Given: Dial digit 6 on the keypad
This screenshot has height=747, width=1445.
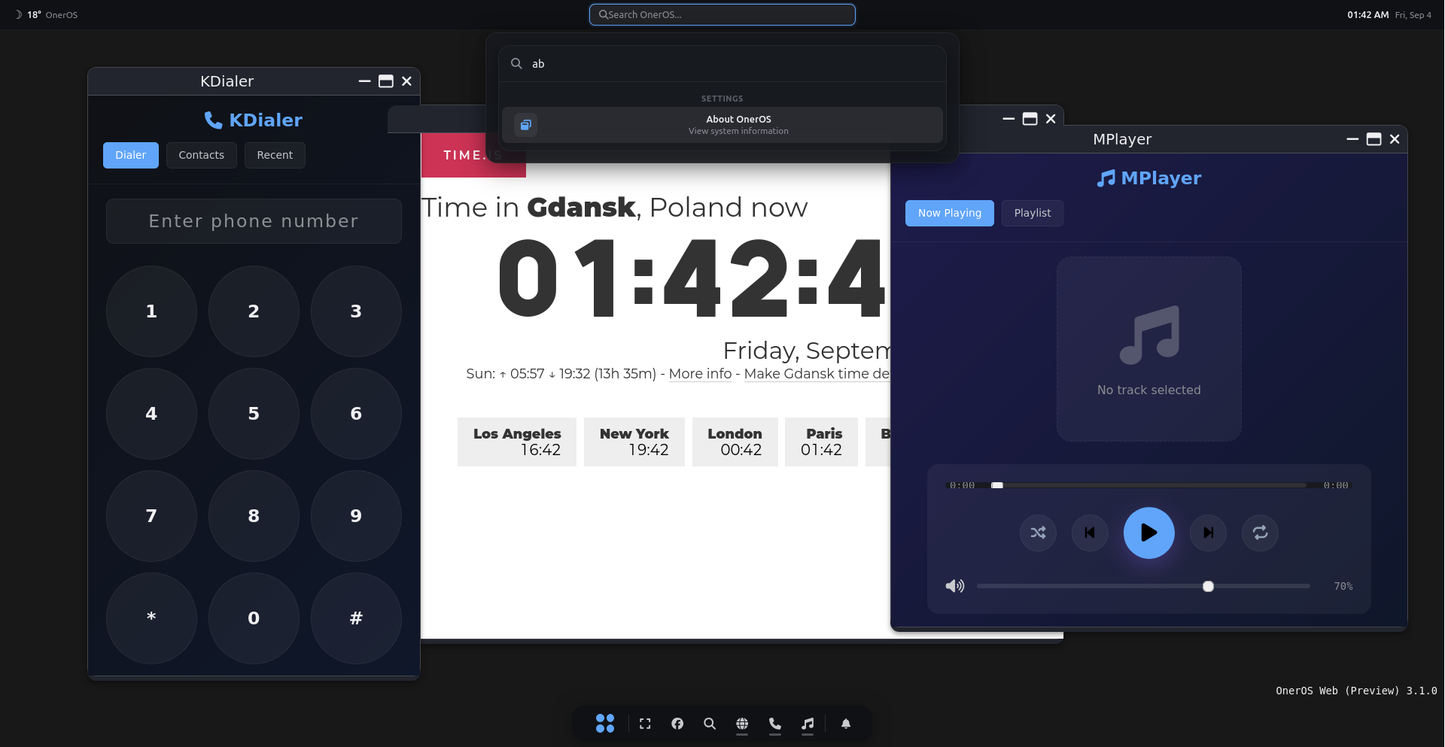Looking at the screenshot, I should pos(356,414).
